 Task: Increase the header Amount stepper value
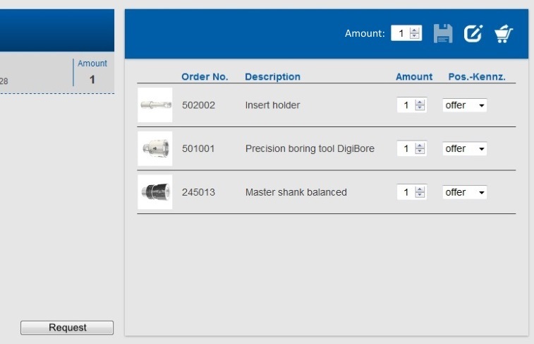click(x=415, y=30)
